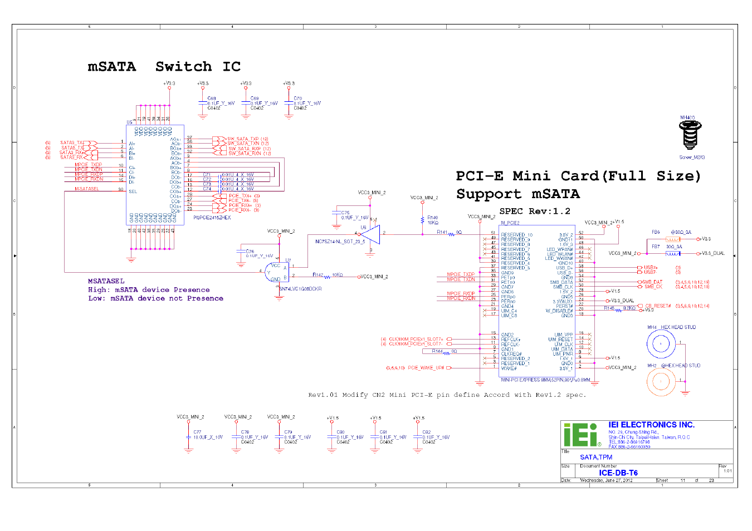Click the MINI-PCI EXPRESS 9MM,52PIN footprint label

(x=546, y=380)
